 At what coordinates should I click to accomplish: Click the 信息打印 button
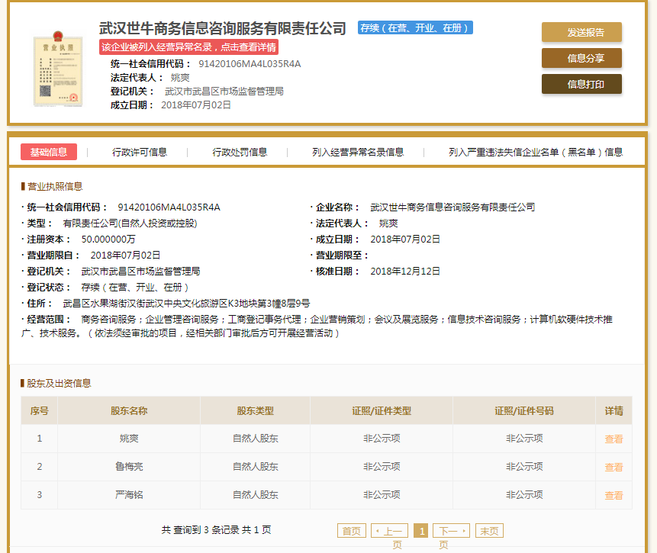tap(581, 84)
